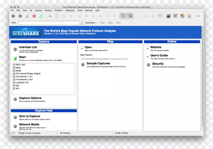
Task: Open preferences using the toolbar tools icon
Action: click(189, 16)
